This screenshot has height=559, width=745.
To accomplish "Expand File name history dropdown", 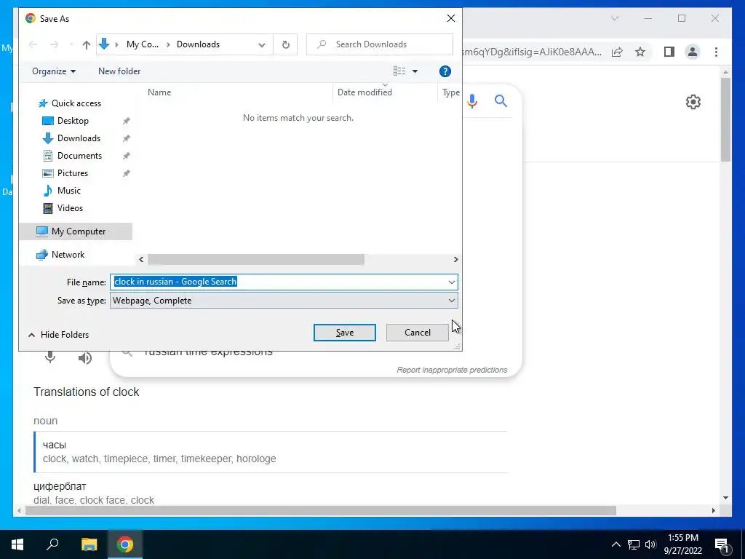I will tap(451, 282).
